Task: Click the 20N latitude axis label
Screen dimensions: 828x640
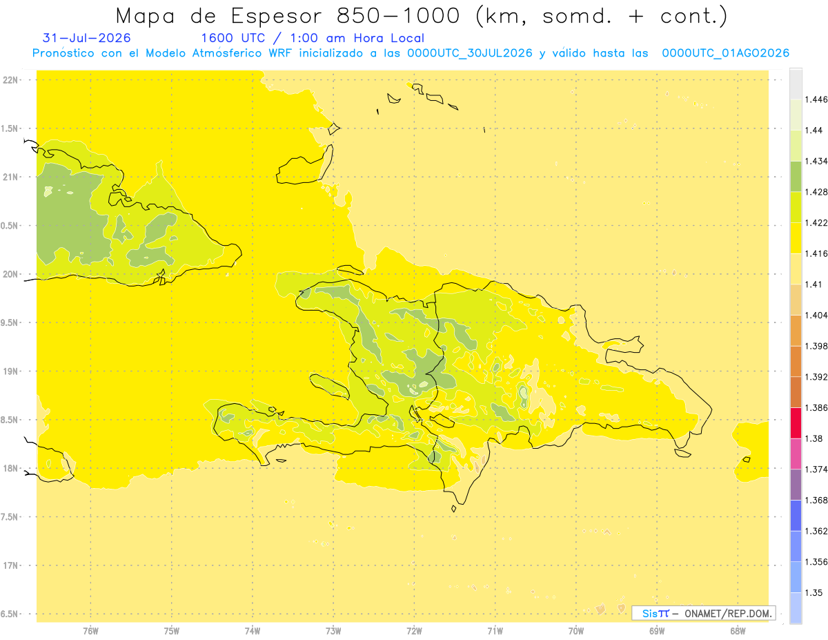Action: click(x=10, y=274)
